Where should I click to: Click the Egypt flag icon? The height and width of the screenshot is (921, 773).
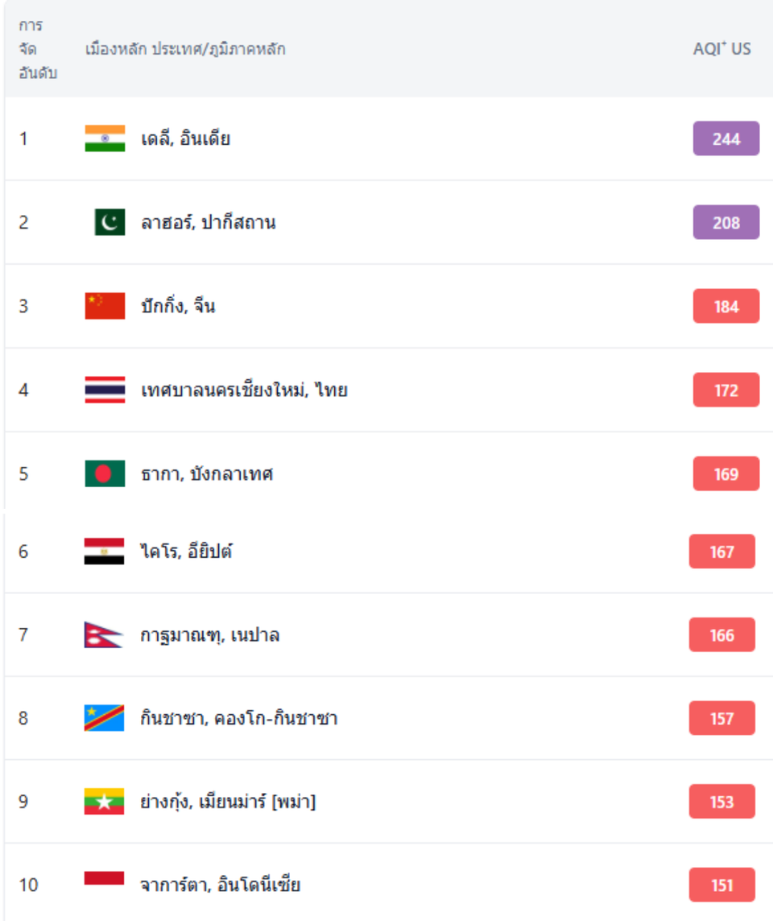pos(104,551)
